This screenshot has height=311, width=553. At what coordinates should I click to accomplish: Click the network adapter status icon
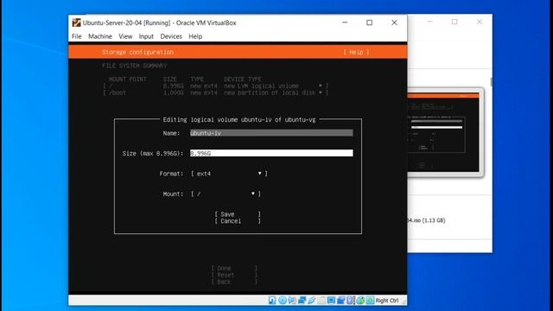(302, 301)
